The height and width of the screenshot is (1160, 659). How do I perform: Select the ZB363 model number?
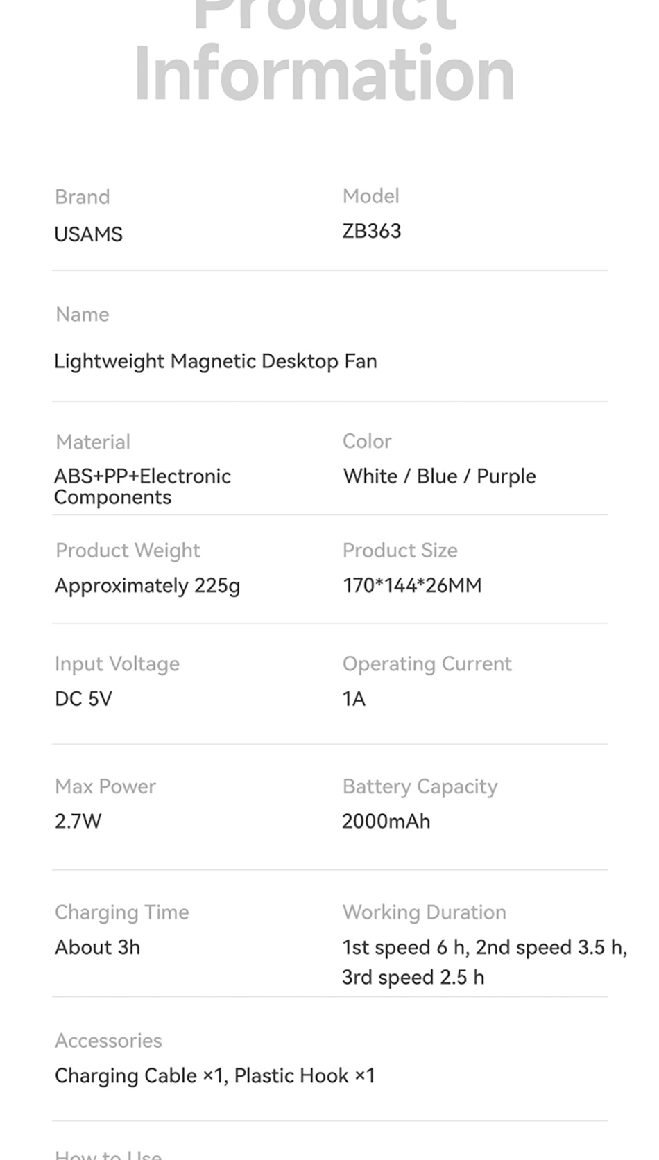tap(372, 231)
